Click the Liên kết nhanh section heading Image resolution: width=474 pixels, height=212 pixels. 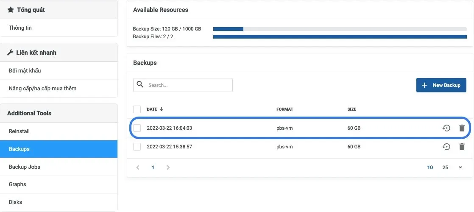point(36,53)
